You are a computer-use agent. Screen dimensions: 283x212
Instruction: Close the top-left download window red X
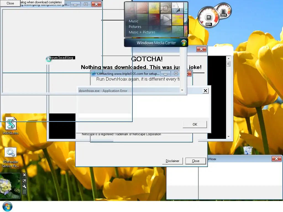tap(96, 4)
